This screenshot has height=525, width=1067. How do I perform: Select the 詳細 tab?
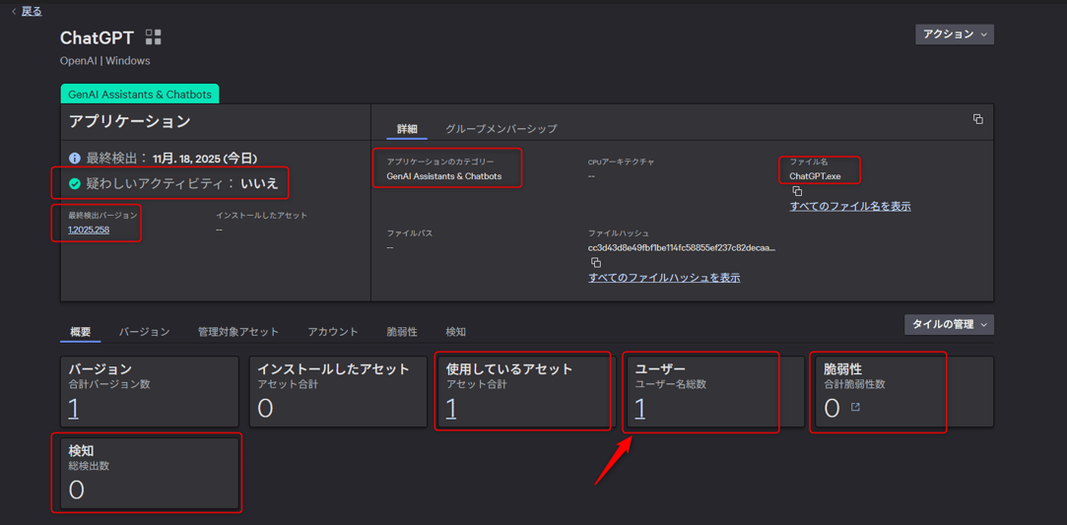[x=407, y=128]
